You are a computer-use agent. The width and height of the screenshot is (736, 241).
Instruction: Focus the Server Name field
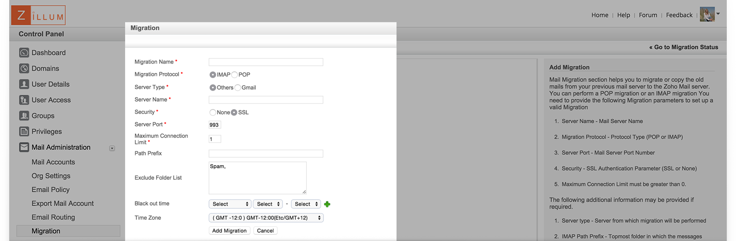click(266, 100)
